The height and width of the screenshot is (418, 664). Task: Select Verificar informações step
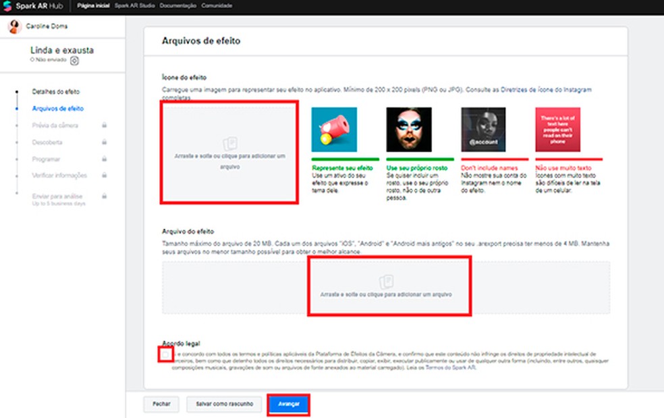click(59, 176)
